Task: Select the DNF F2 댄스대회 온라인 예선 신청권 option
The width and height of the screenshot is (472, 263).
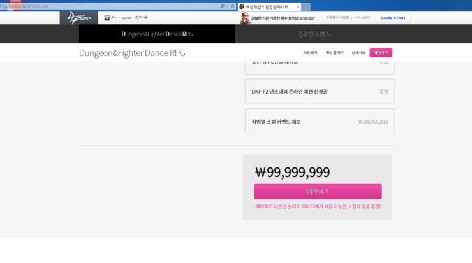Action: click(x=320, y=91)
